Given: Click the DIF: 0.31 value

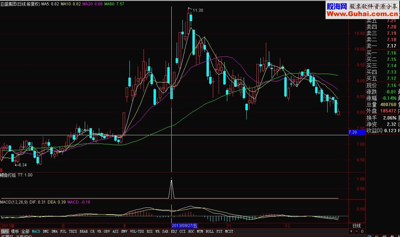Looking at the screenshot, I should click(x=38, y=202).
